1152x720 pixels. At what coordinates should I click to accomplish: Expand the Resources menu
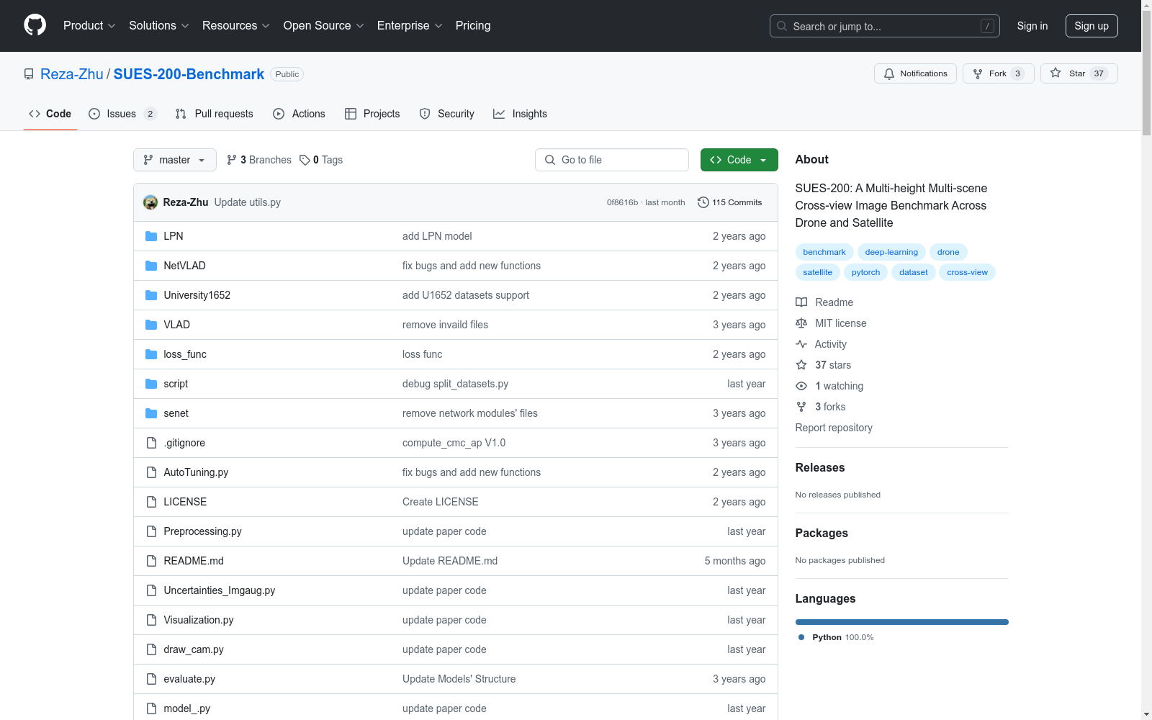pos(236,25)
